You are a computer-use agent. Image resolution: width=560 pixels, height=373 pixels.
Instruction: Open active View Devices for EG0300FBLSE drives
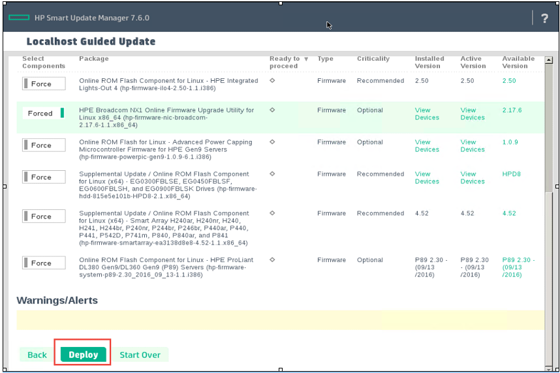coord(473,178)
